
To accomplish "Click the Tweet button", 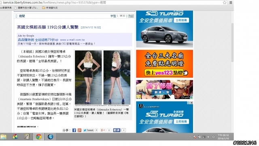I will pyautogui.click(x=88, y=130).
